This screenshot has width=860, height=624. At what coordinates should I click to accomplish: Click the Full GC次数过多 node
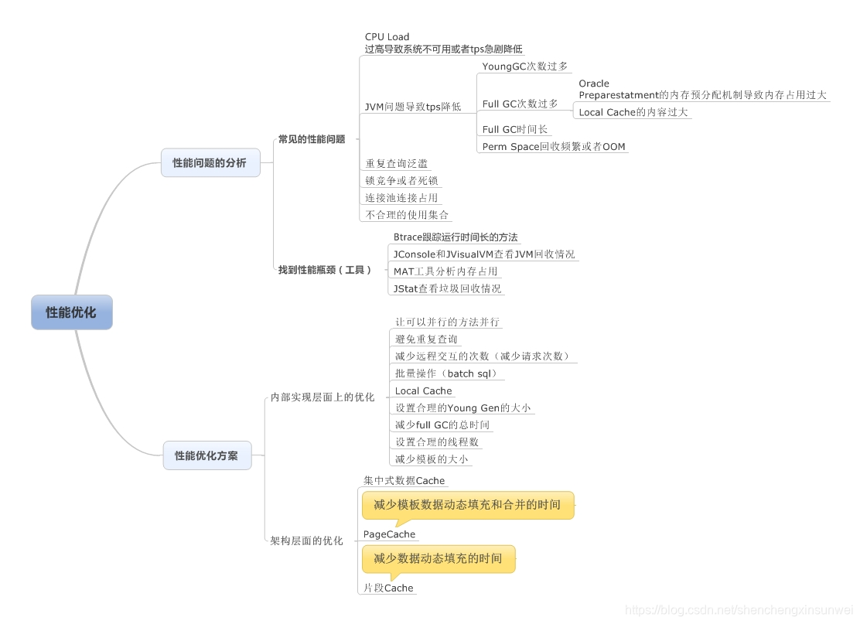[x=520, y=104]
